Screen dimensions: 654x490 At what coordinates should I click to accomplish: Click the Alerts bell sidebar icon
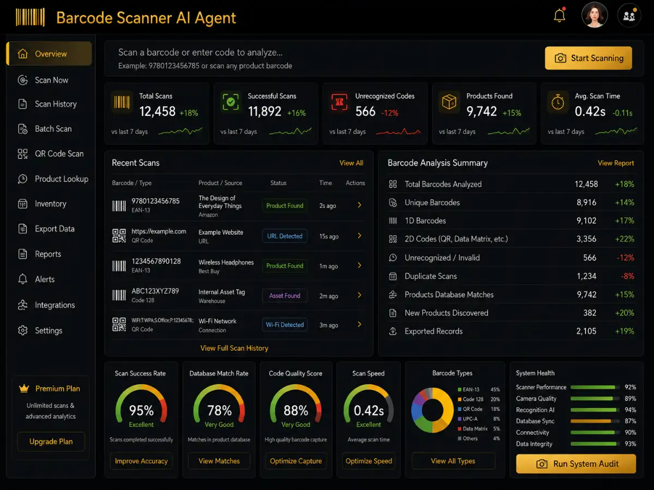(x=22, y=279)
